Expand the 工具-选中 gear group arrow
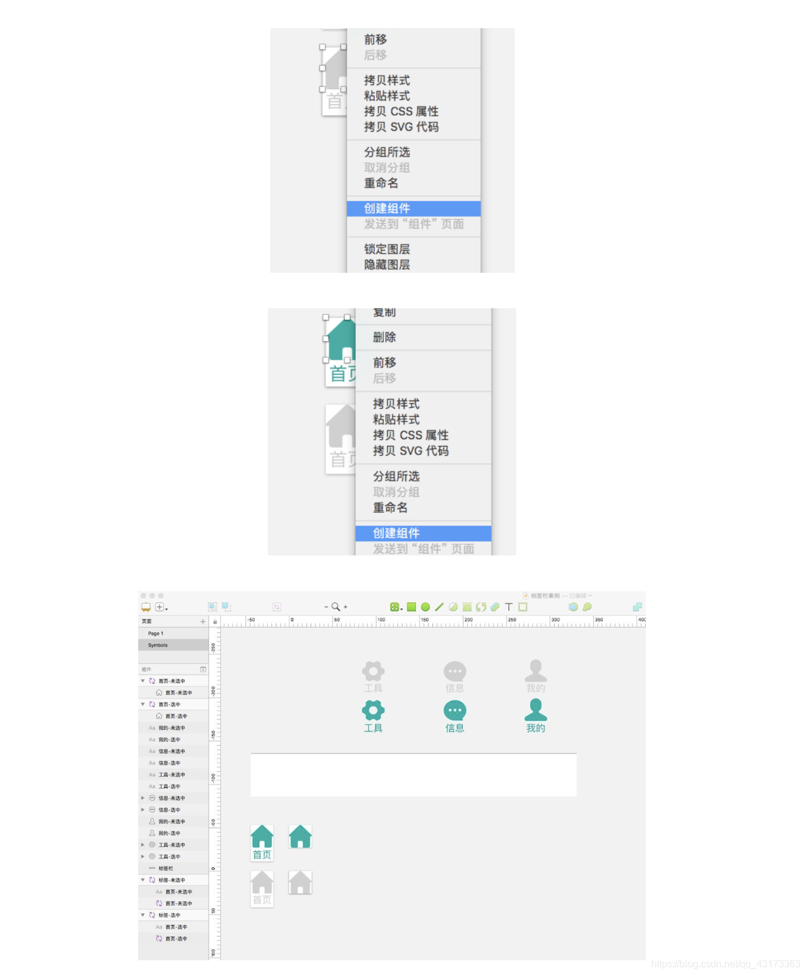The image size is (806, 975). [143, 856]
